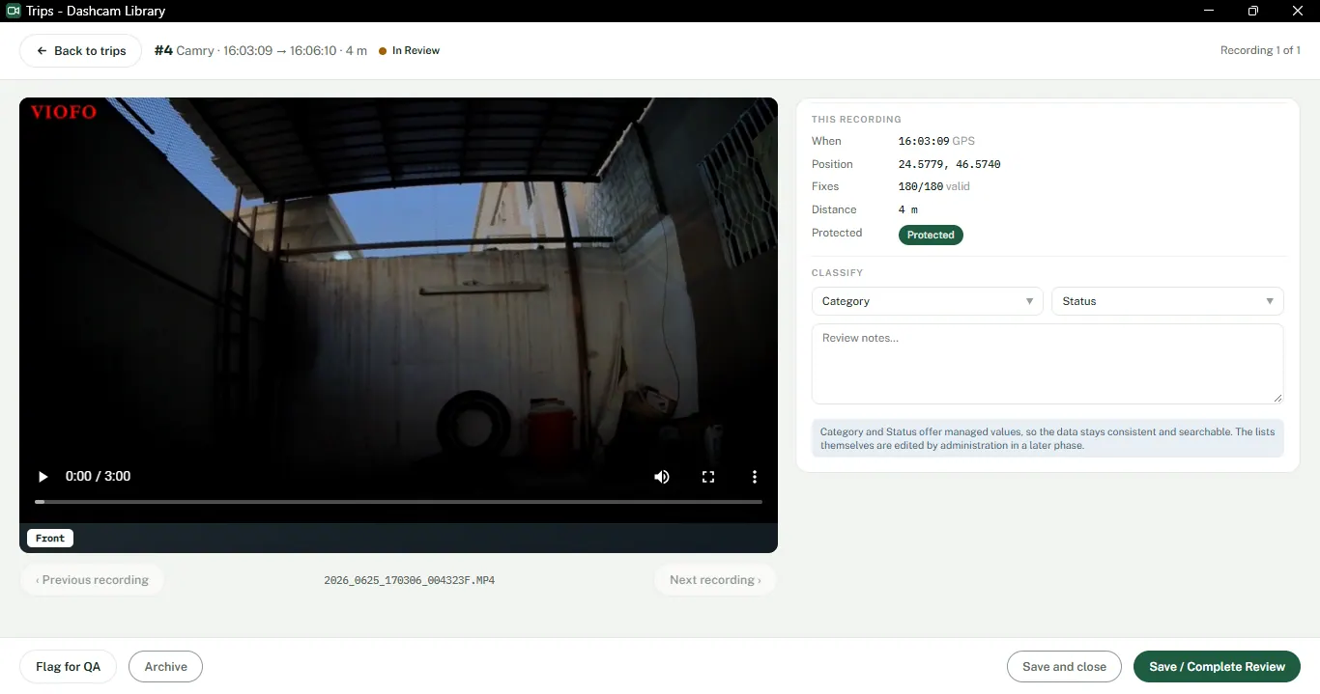Click the In Review status indicator

(410, 51)
